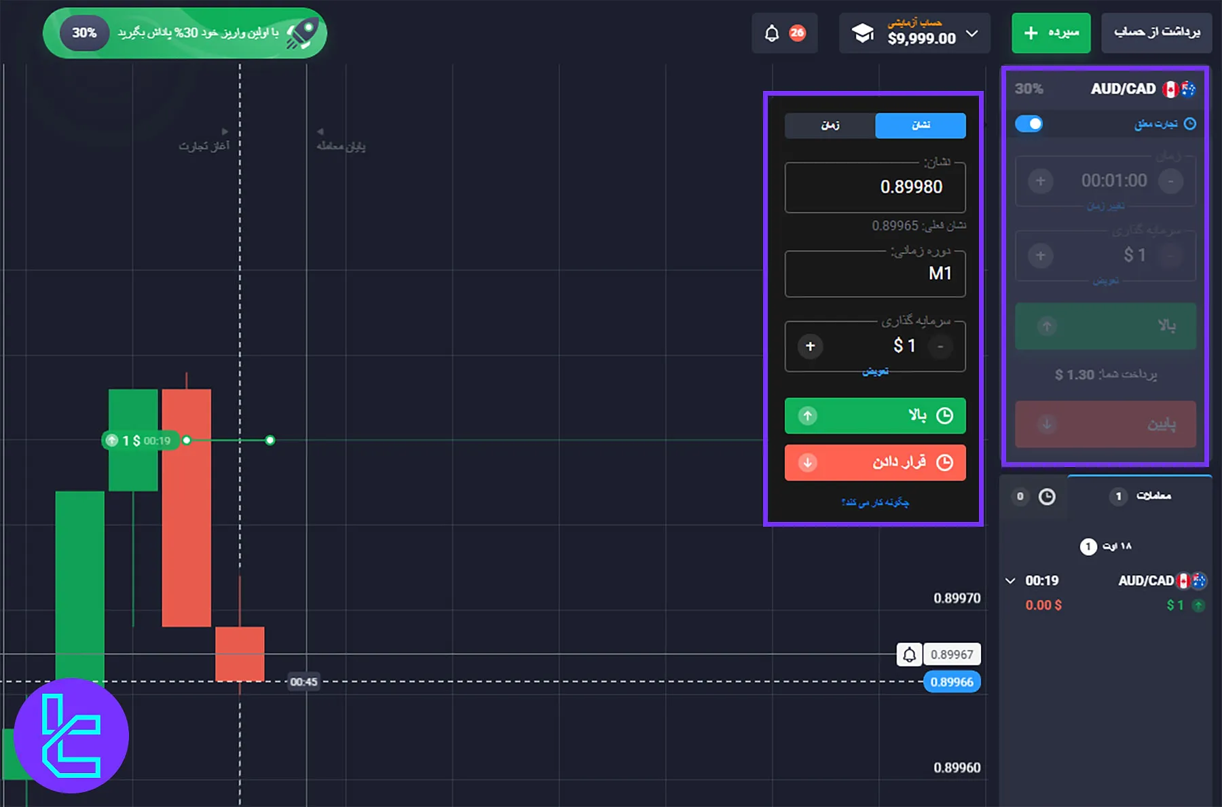Screen dimensions: 1222x807
Task: Click the open trade marker 1 $ on chart
Action: pyautogui.click(x=141, y=440)
